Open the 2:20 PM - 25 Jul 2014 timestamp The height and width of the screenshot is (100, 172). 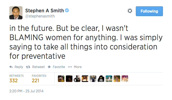[26, 91]
